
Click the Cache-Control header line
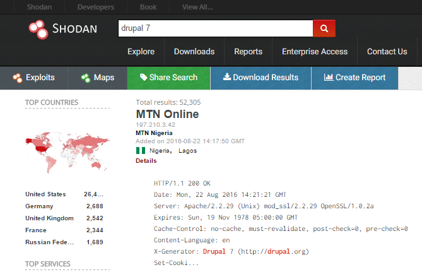tap(281, 228)
